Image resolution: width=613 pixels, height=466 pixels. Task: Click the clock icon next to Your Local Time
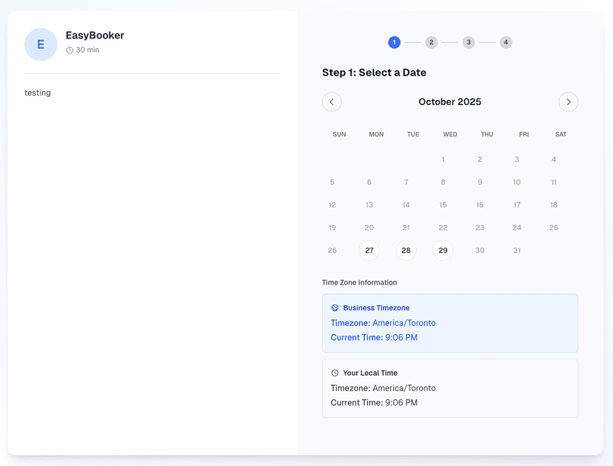click(x=335, y=373)
